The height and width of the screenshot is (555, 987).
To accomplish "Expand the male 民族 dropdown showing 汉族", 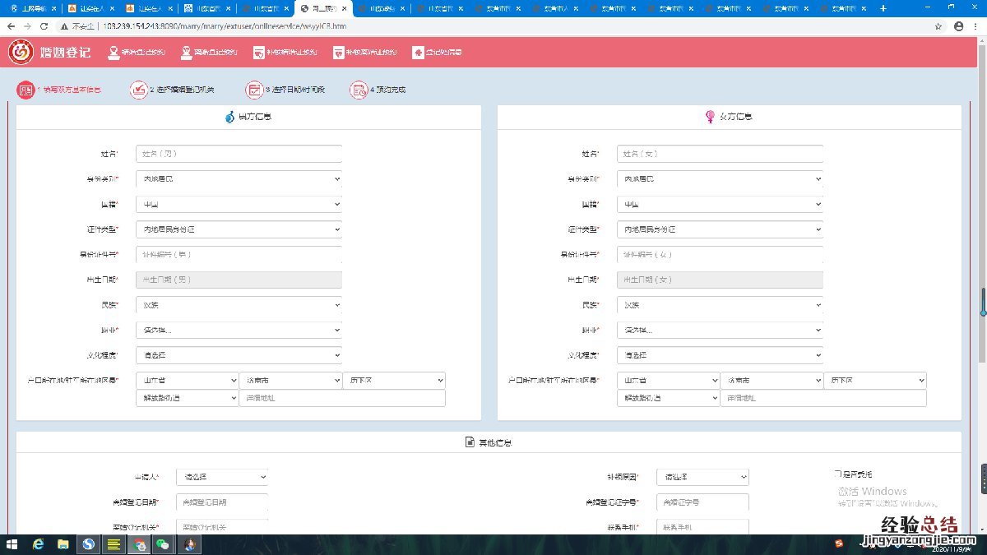I will [x=239, y=305].
